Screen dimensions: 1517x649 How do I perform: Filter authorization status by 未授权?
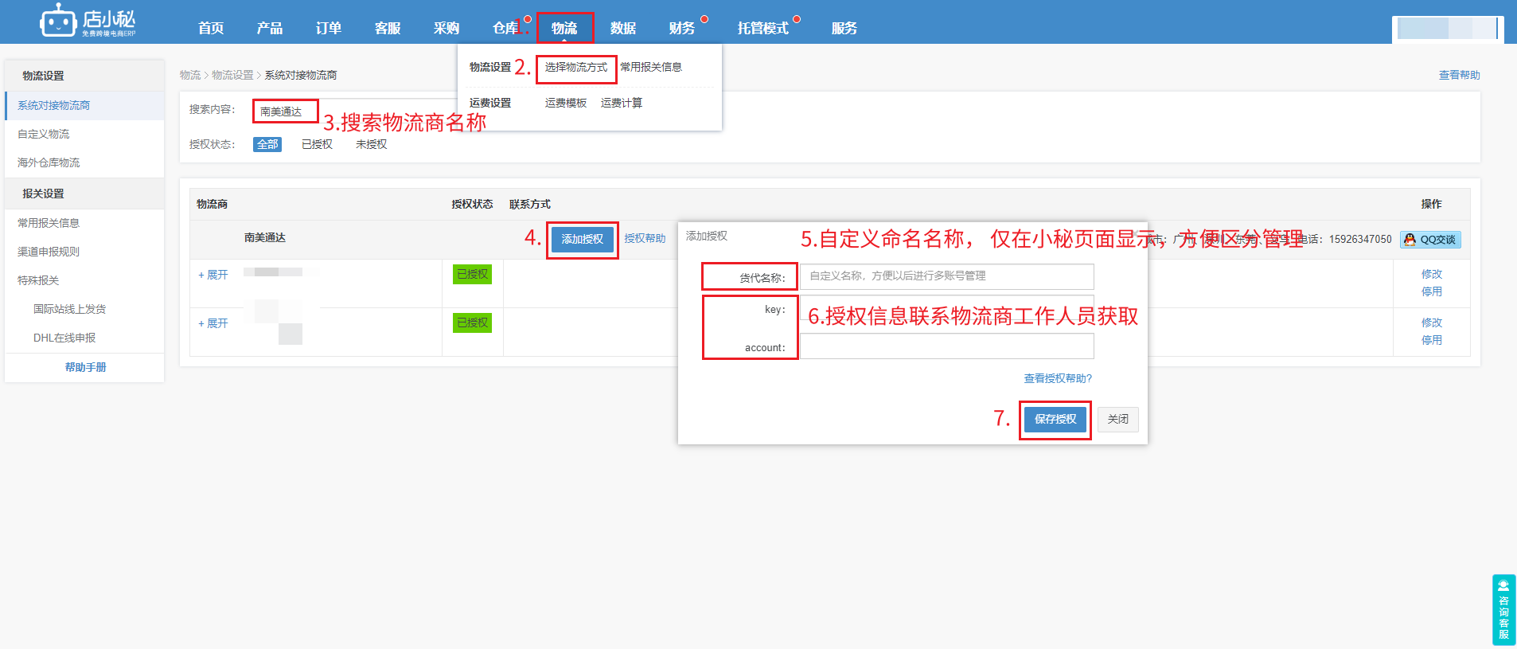(x=371, y=144)
